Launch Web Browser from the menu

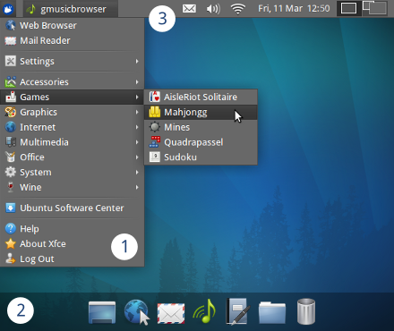tap(73, 26)
